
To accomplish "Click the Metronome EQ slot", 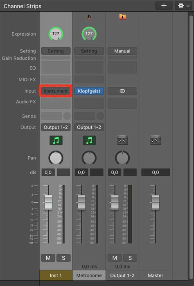I will pos(89,67).
